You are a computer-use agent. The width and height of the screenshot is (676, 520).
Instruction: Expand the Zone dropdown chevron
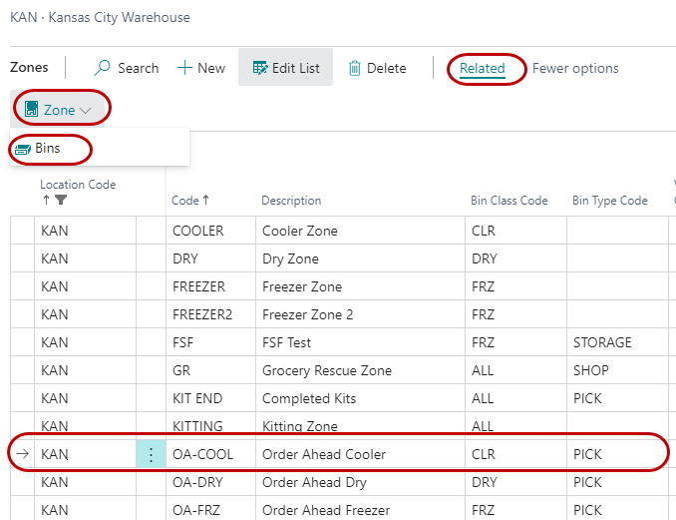tap(86, 110)
